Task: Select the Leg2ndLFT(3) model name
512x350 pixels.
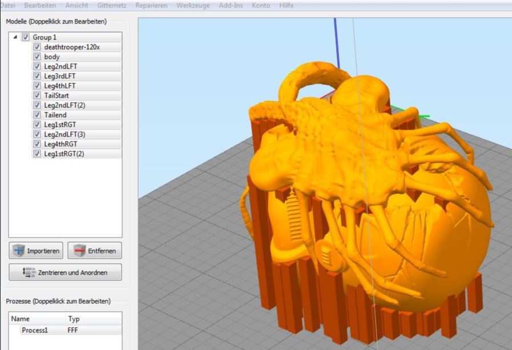Action: click(x=64, y=134)
